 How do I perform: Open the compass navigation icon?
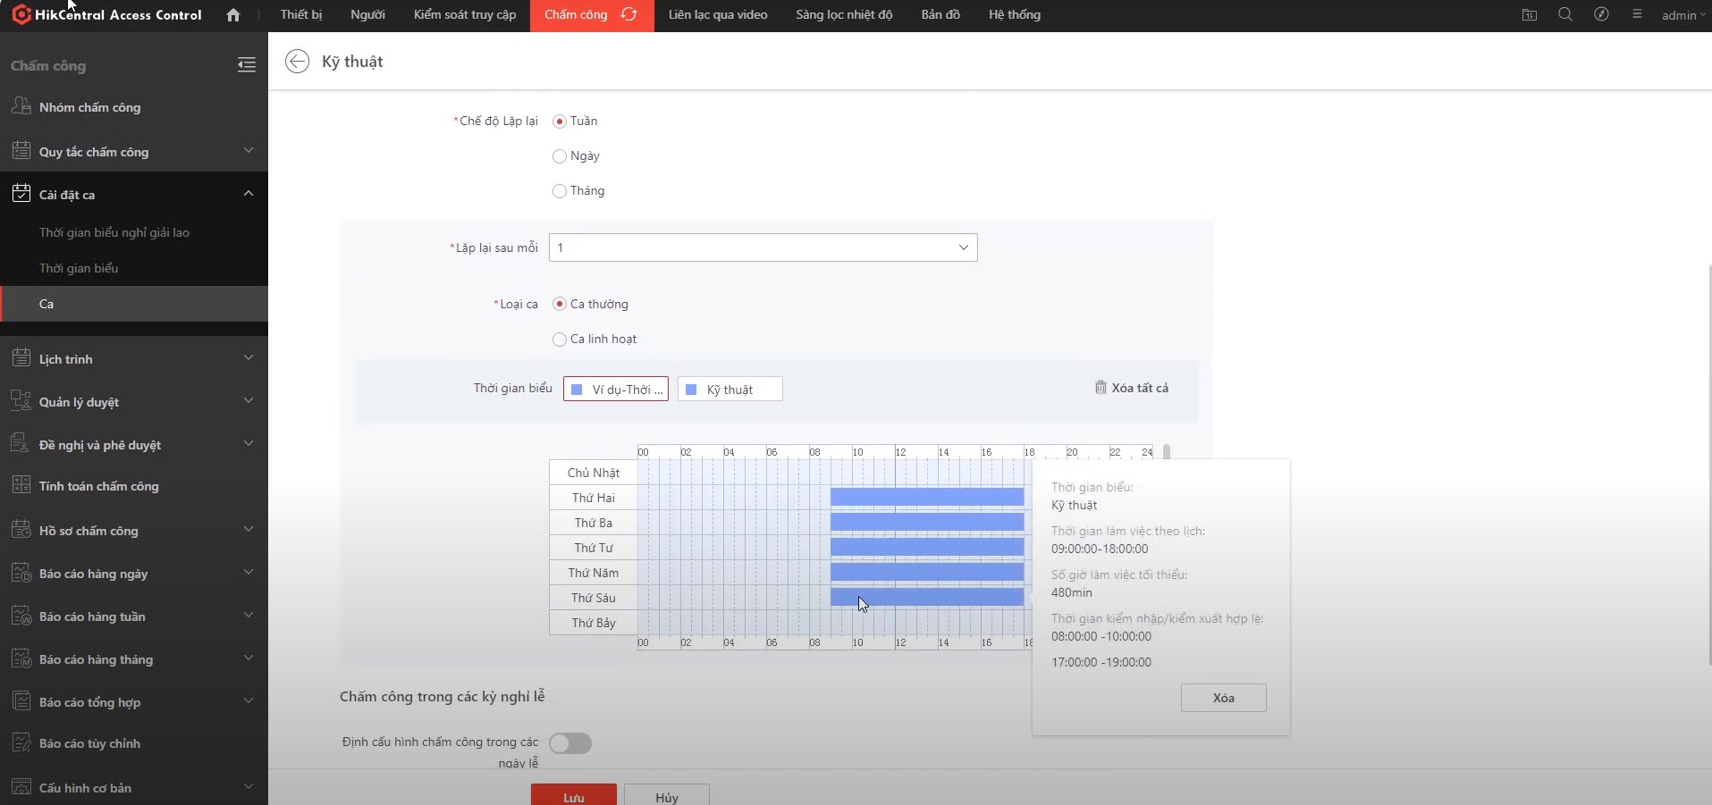pos(1601,15)
